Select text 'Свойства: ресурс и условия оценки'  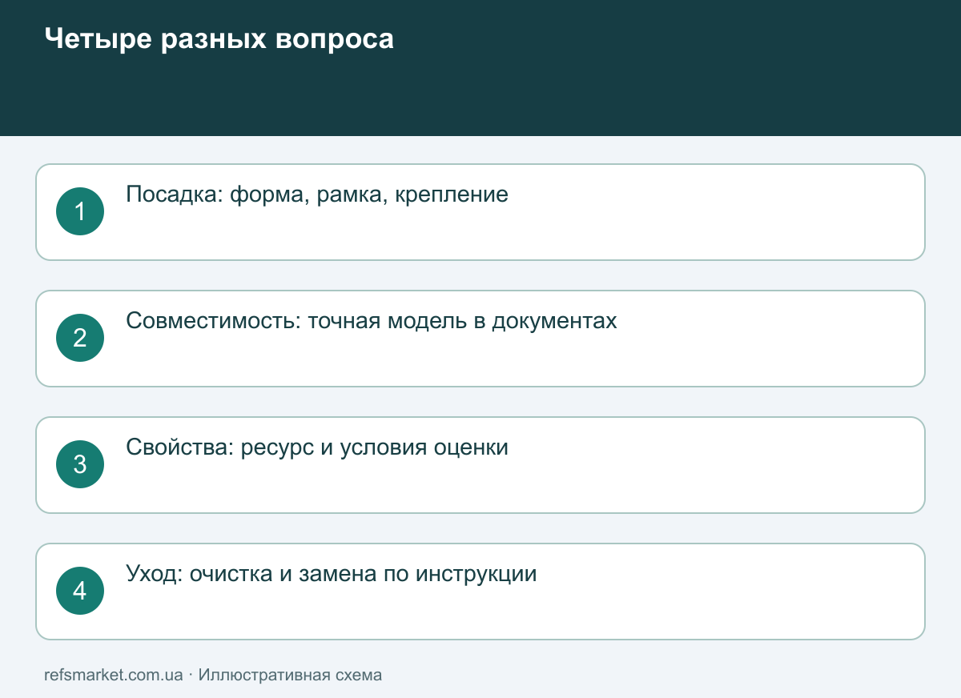[x=317, y=447]
